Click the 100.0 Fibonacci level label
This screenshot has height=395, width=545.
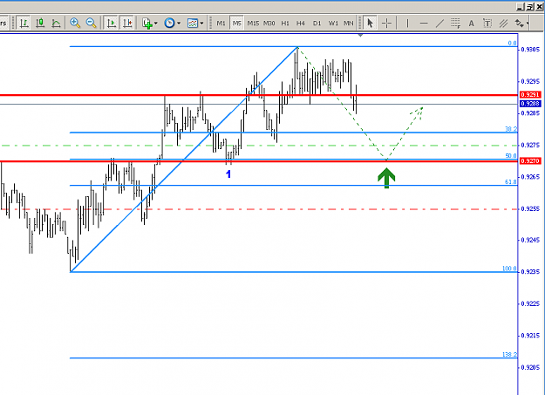tap(509, 269)
